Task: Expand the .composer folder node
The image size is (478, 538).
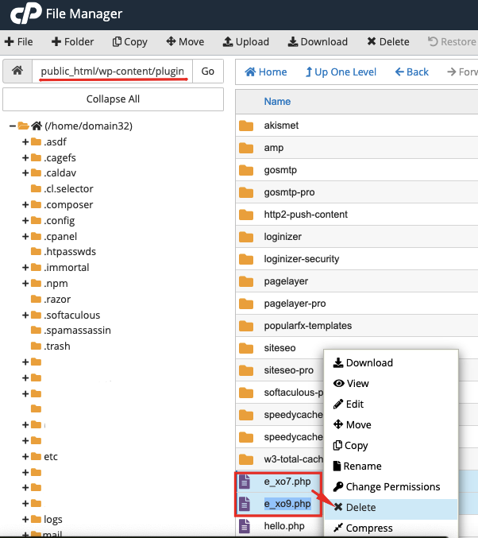Action: tap(25, 204)
